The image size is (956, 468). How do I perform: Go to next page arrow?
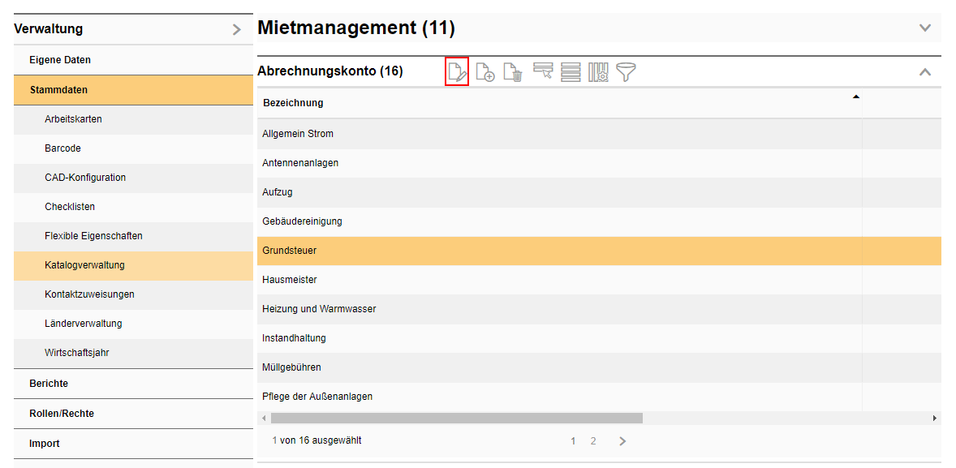coord(622,441)
